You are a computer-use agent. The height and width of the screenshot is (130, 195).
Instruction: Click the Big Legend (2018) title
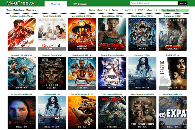(x=112, y=94)
